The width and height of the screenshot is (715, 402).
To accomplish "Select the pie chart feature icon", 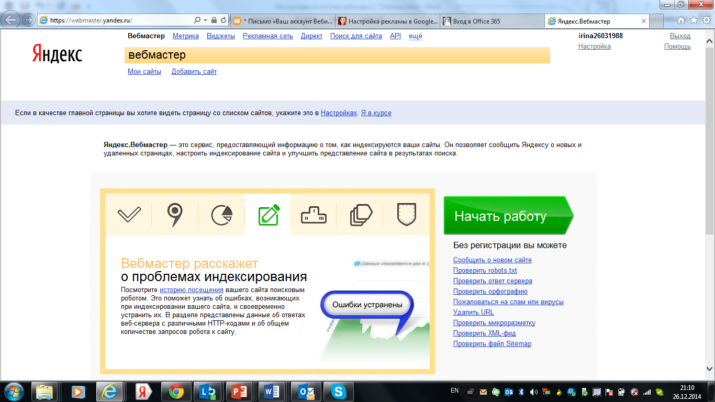I will [221, 215].
